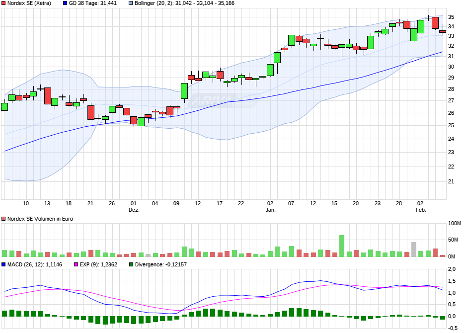
Task: Select the "Nordex SE (Xetra)" legend label
Action: coord(29,3)
